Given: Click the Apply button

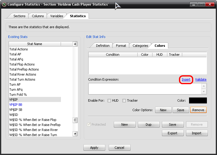Looking at the screenshot, I should (95, 148).
